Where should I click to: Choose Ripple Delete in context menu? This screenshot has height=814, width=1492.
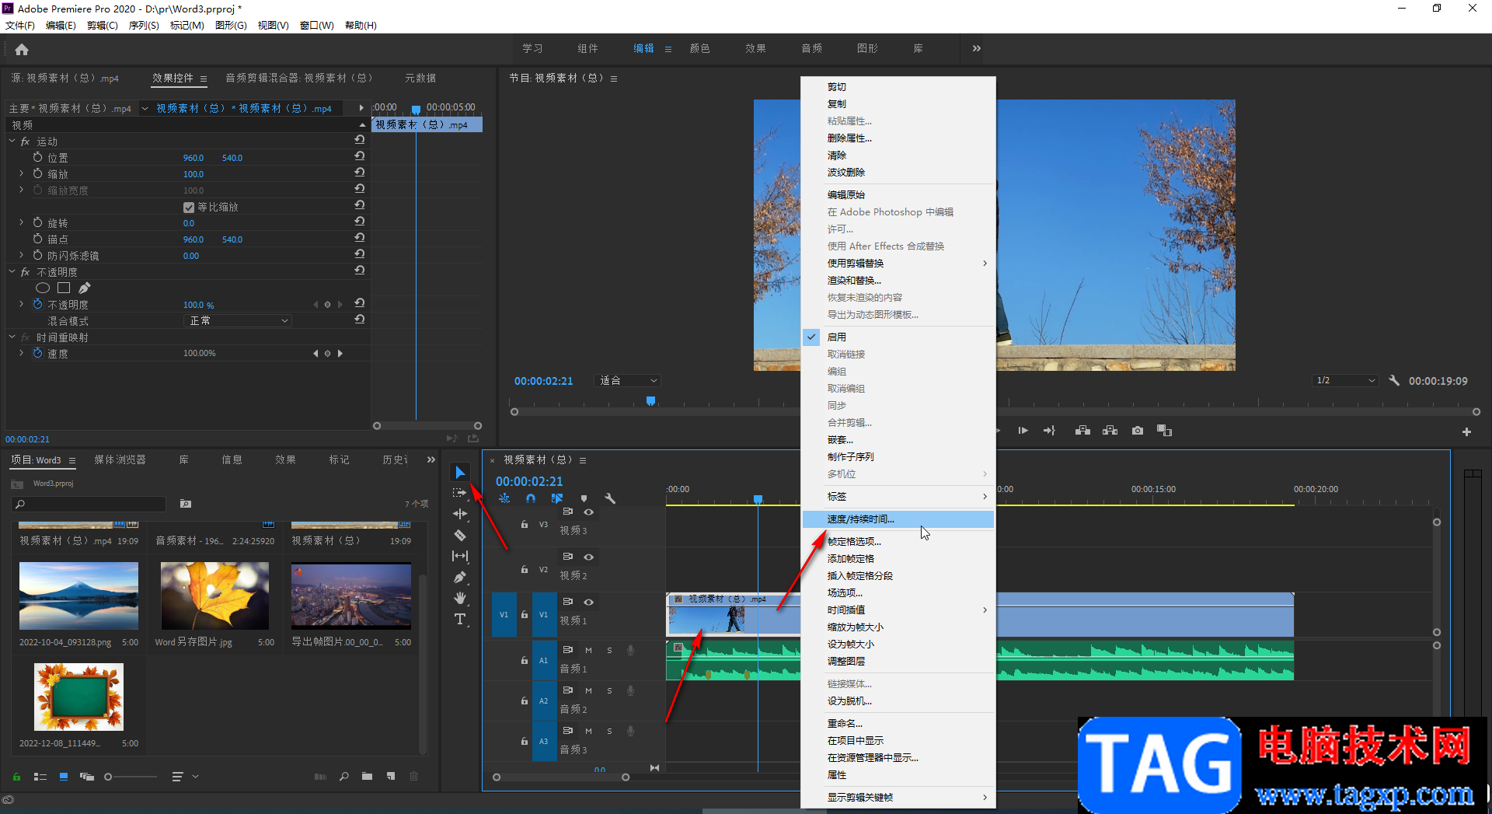pos(898,173)
